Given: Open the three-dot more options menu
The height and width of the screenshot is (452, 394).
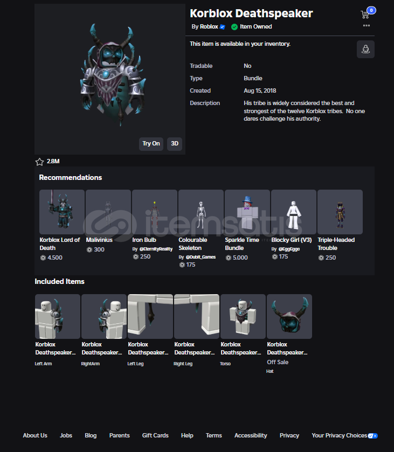Looking at the screenshot, I should click(x=367, y=26).
